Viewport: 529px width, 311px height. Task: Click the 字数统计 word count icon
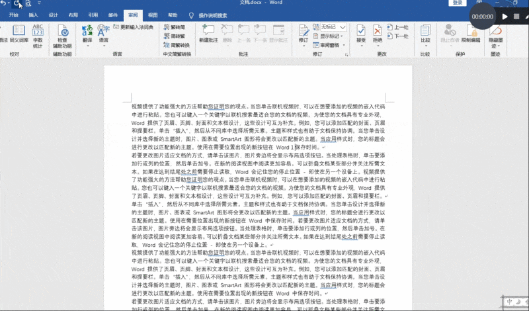[x=38, y=36]
